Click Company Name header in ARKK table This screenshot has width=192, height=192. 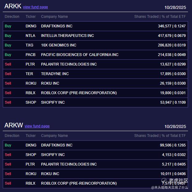[x=54, y=17]
